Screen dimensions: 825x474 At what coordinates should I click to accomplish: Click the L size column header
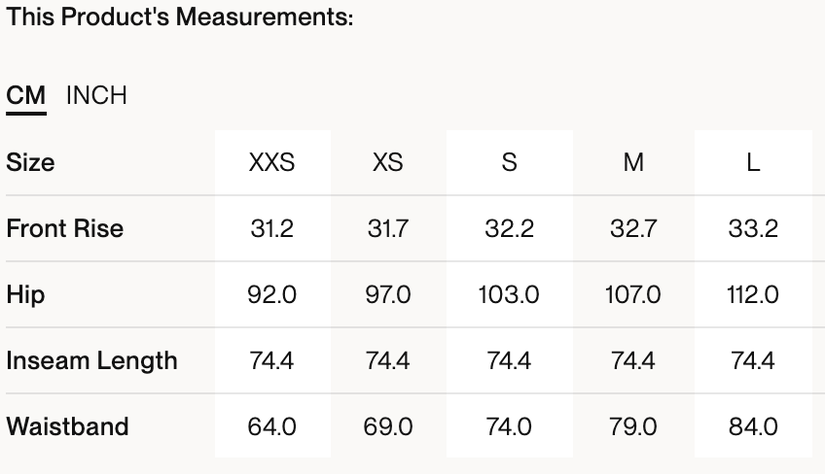753,162
